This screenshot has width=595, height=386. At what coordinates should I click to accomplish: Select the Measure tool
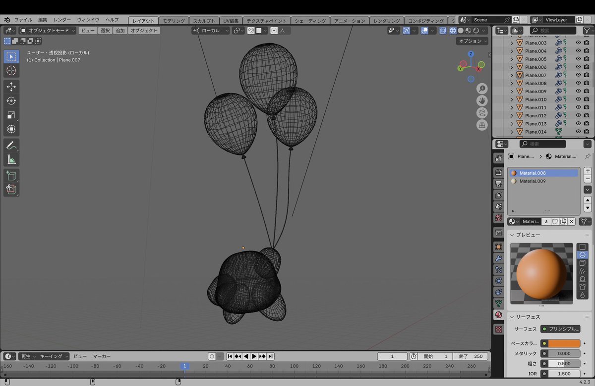[11, 160]
